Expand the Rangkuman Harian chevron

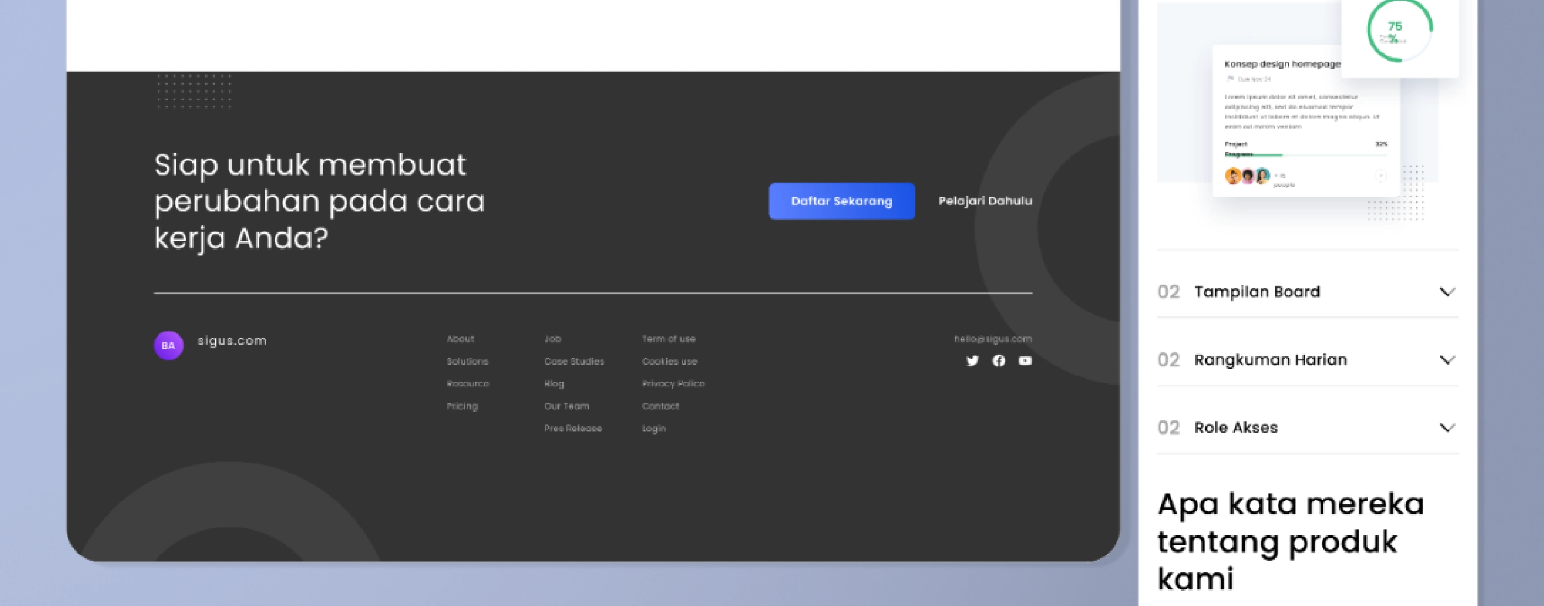click(x=1447, y=360)
